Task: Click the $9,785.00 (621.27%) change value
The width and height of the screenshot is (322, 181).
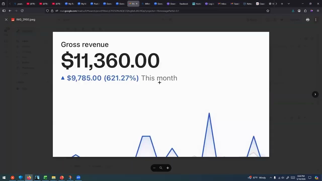Action: point(103,78)
